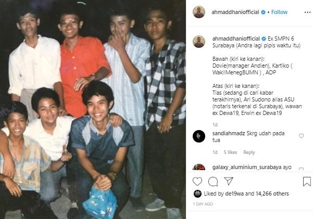Save post with bookmark icon
This screenshot has height=219, width=313.
point(307,182)
